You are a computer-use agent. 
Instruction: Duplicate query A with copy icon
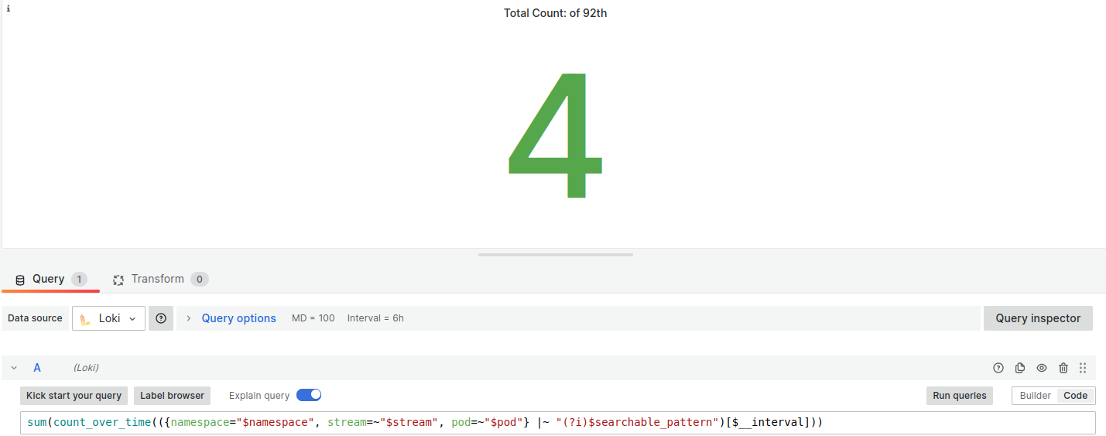point(1020,368)
